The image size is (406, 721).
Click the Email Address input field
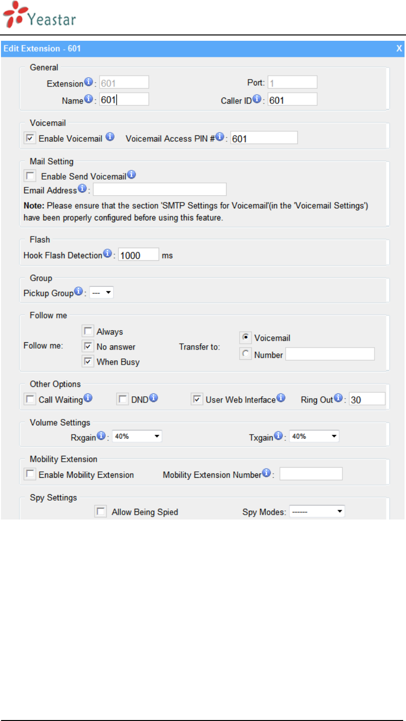pyautogui.click(x=160, y=189)
